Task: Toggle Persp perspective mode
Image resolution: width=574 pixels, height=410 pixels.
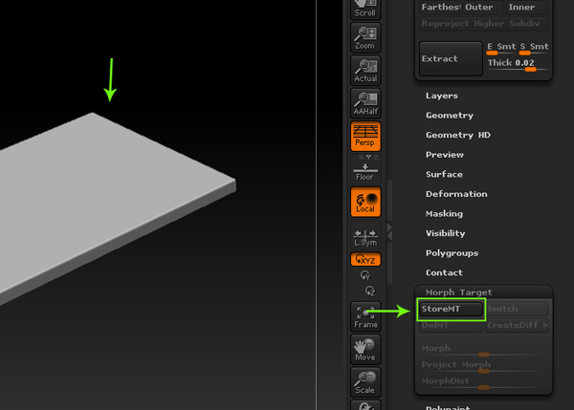Action: [364, 137]
